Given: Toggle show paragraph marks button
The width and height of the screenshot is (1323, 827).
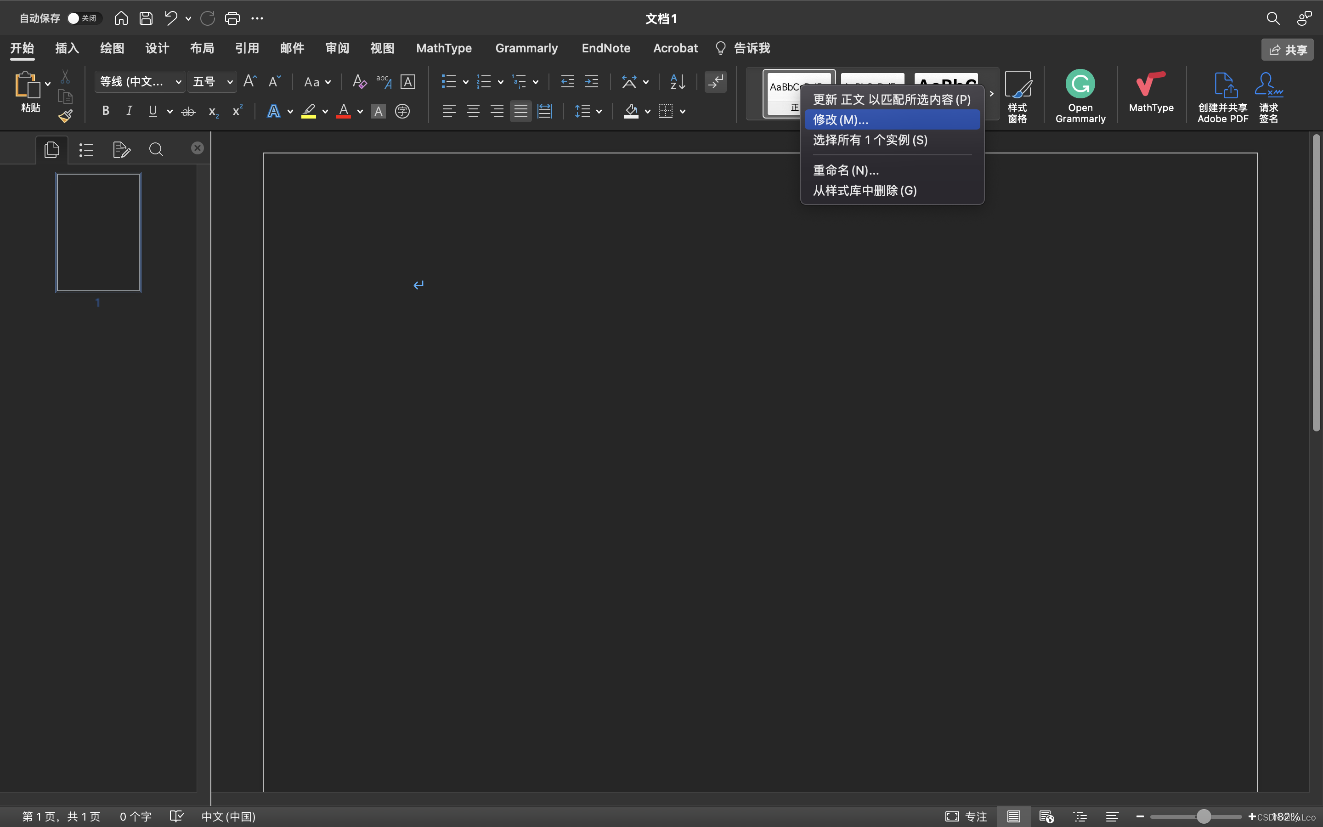Looking at the screenshot, I should 715,82.
